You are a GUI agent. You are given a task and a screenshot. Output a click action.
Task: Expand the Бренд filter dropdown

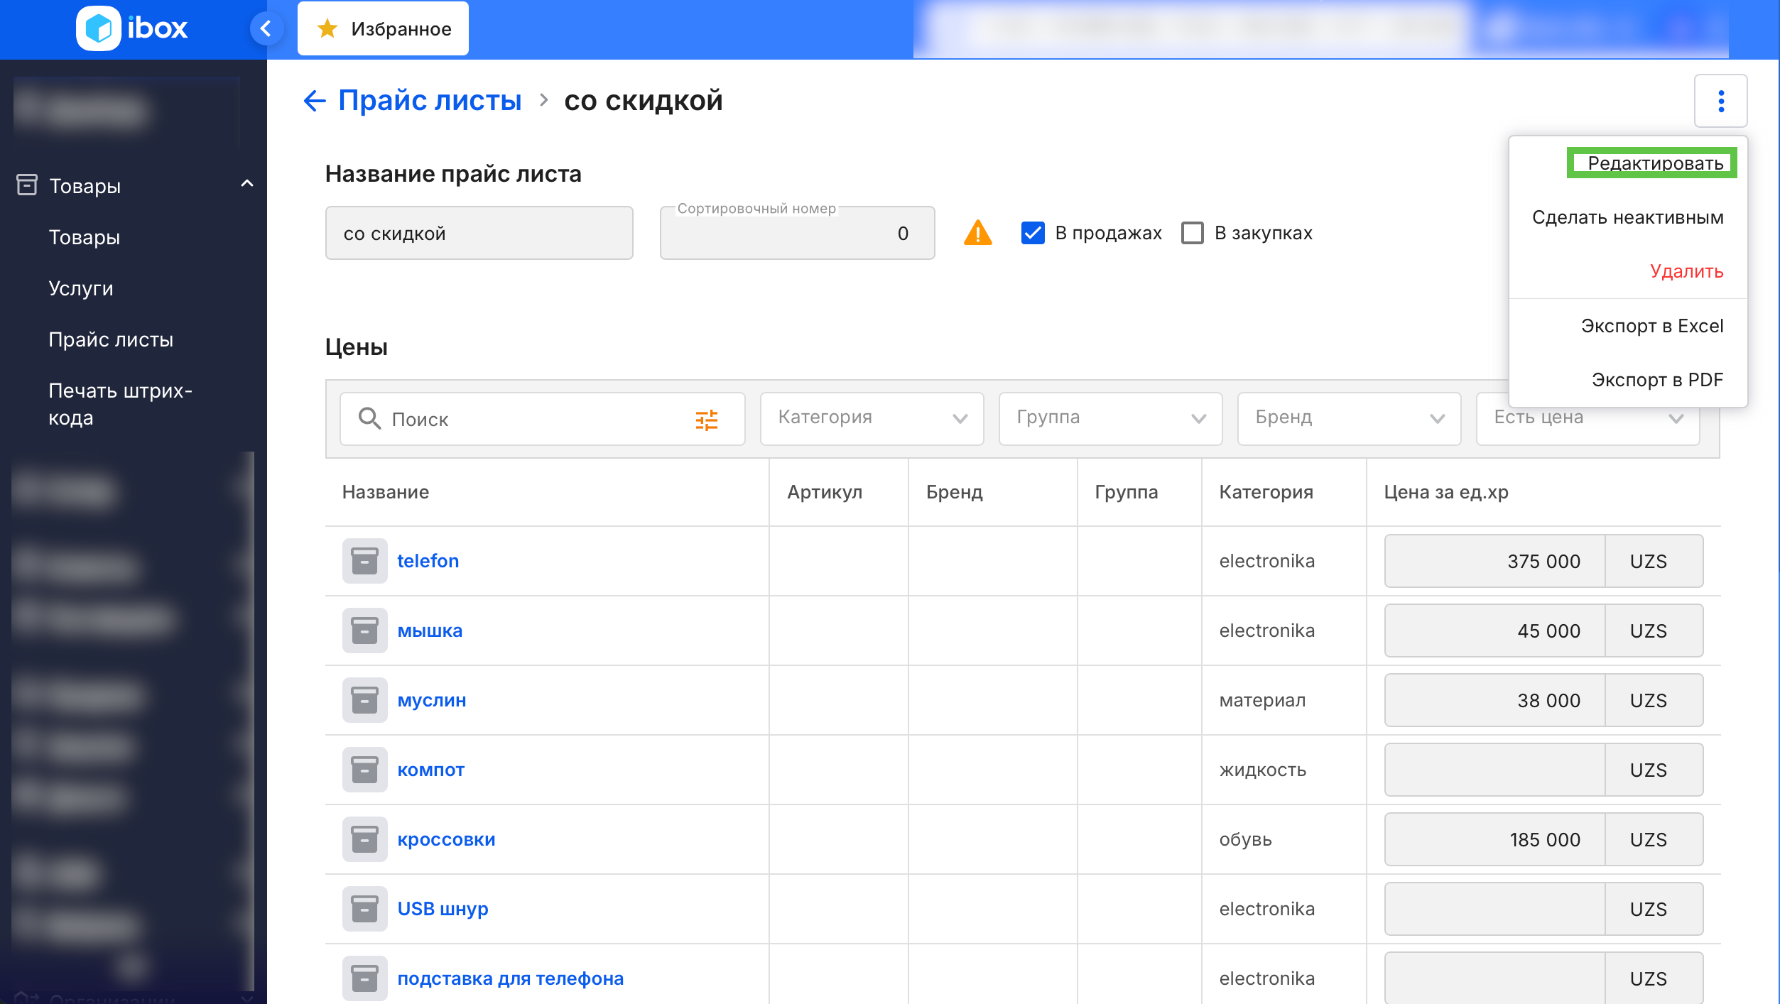[1348, 418]
